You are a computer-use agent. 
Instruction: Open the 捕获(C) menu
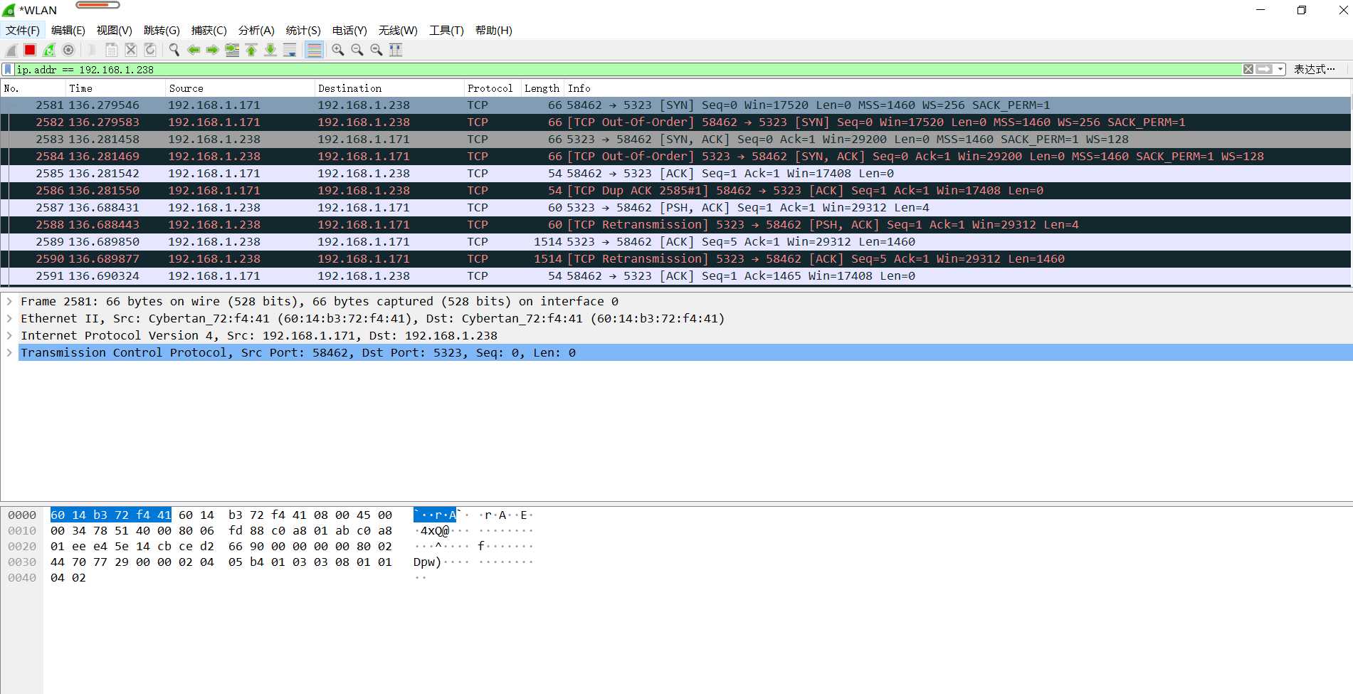pyautogui.click(x=209, y=31)
